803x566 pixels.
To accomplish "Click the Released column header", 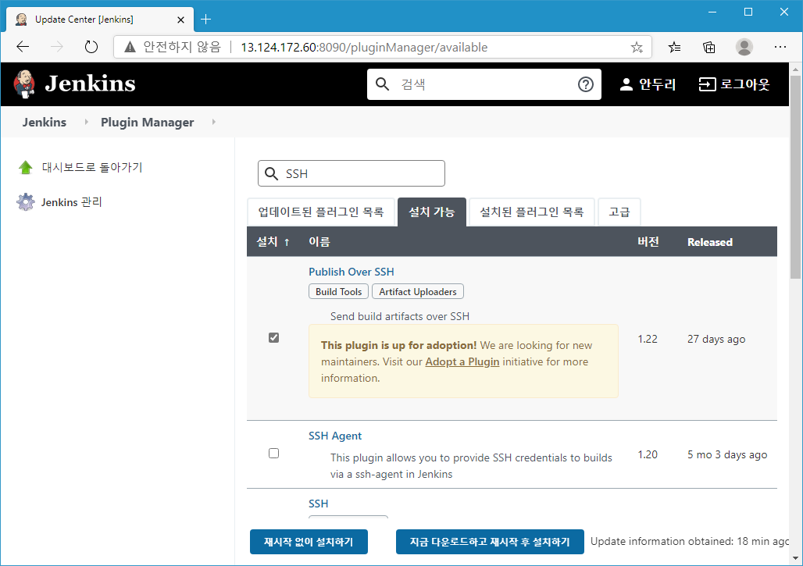I will tap(710, 242).
